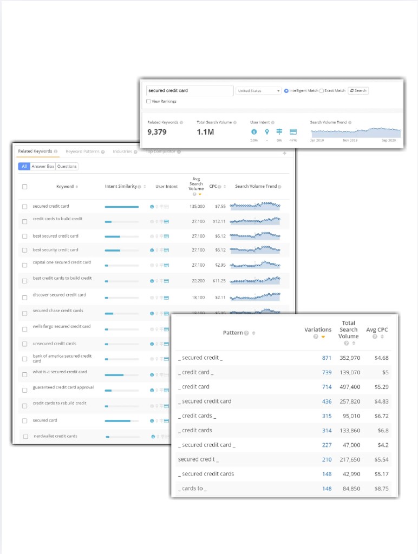This screenshot has width=418, height=554.
Task: Click help icon under Avg Search Volume header
Action: [x=194, y=194]
